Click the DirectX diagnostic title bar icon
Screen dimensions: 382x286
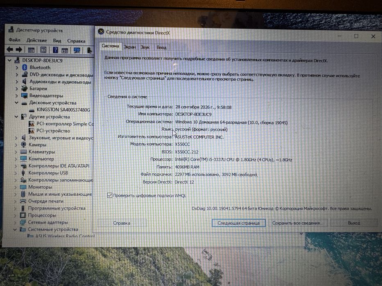(x=101, y=31)
